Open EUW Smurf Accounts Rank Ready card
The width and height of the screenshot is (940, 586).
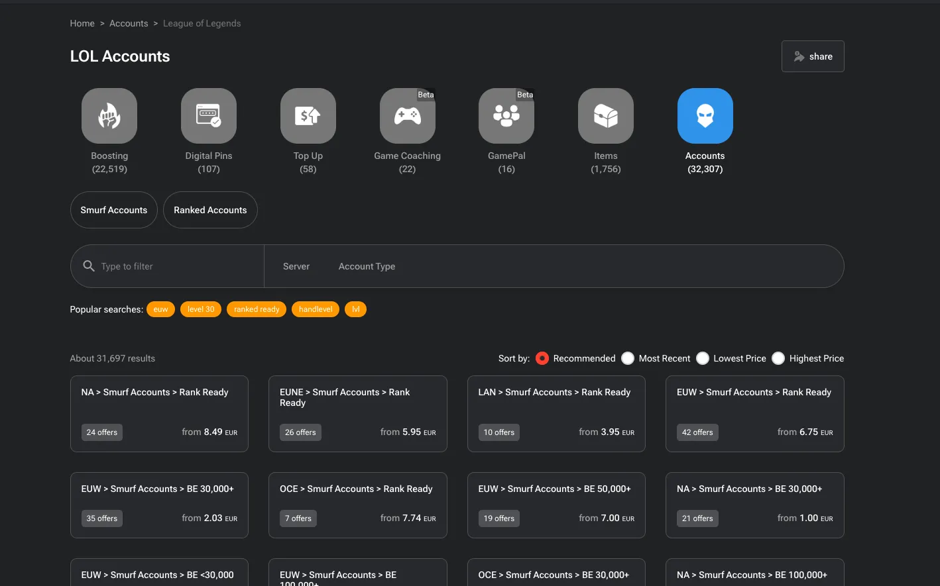coord(755,414)
